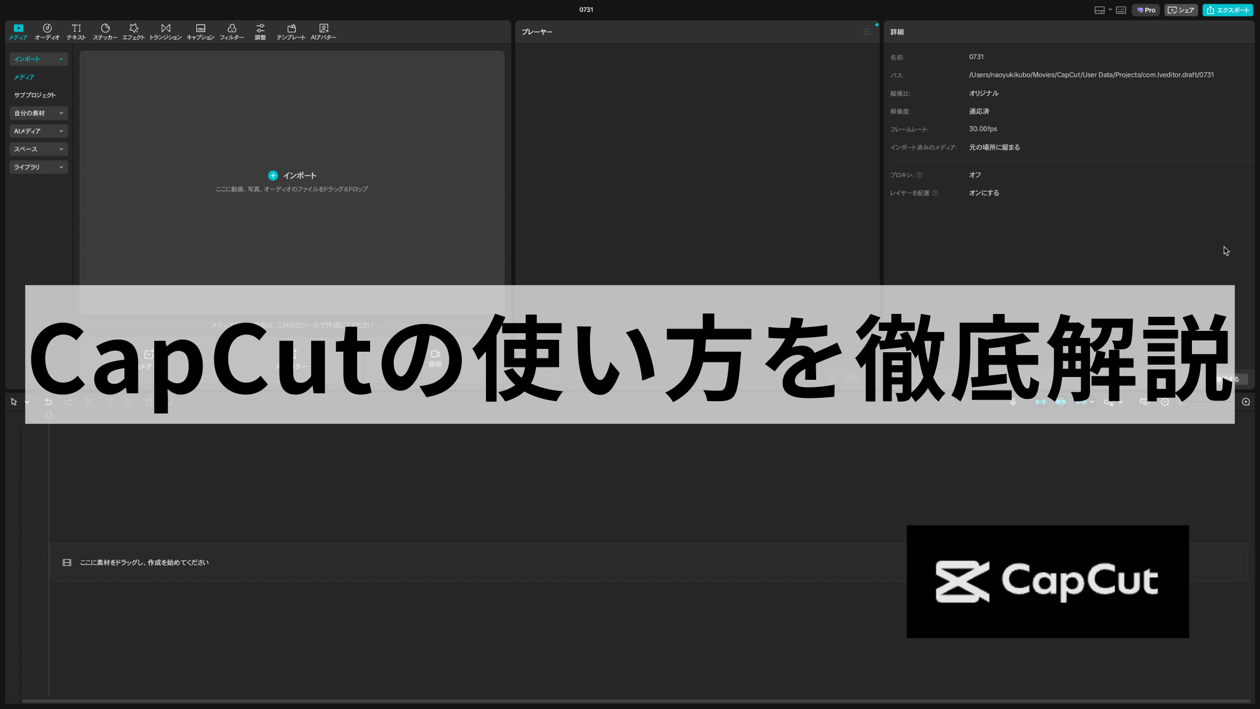Click the 解像度 value 適応済

point(979,111)
